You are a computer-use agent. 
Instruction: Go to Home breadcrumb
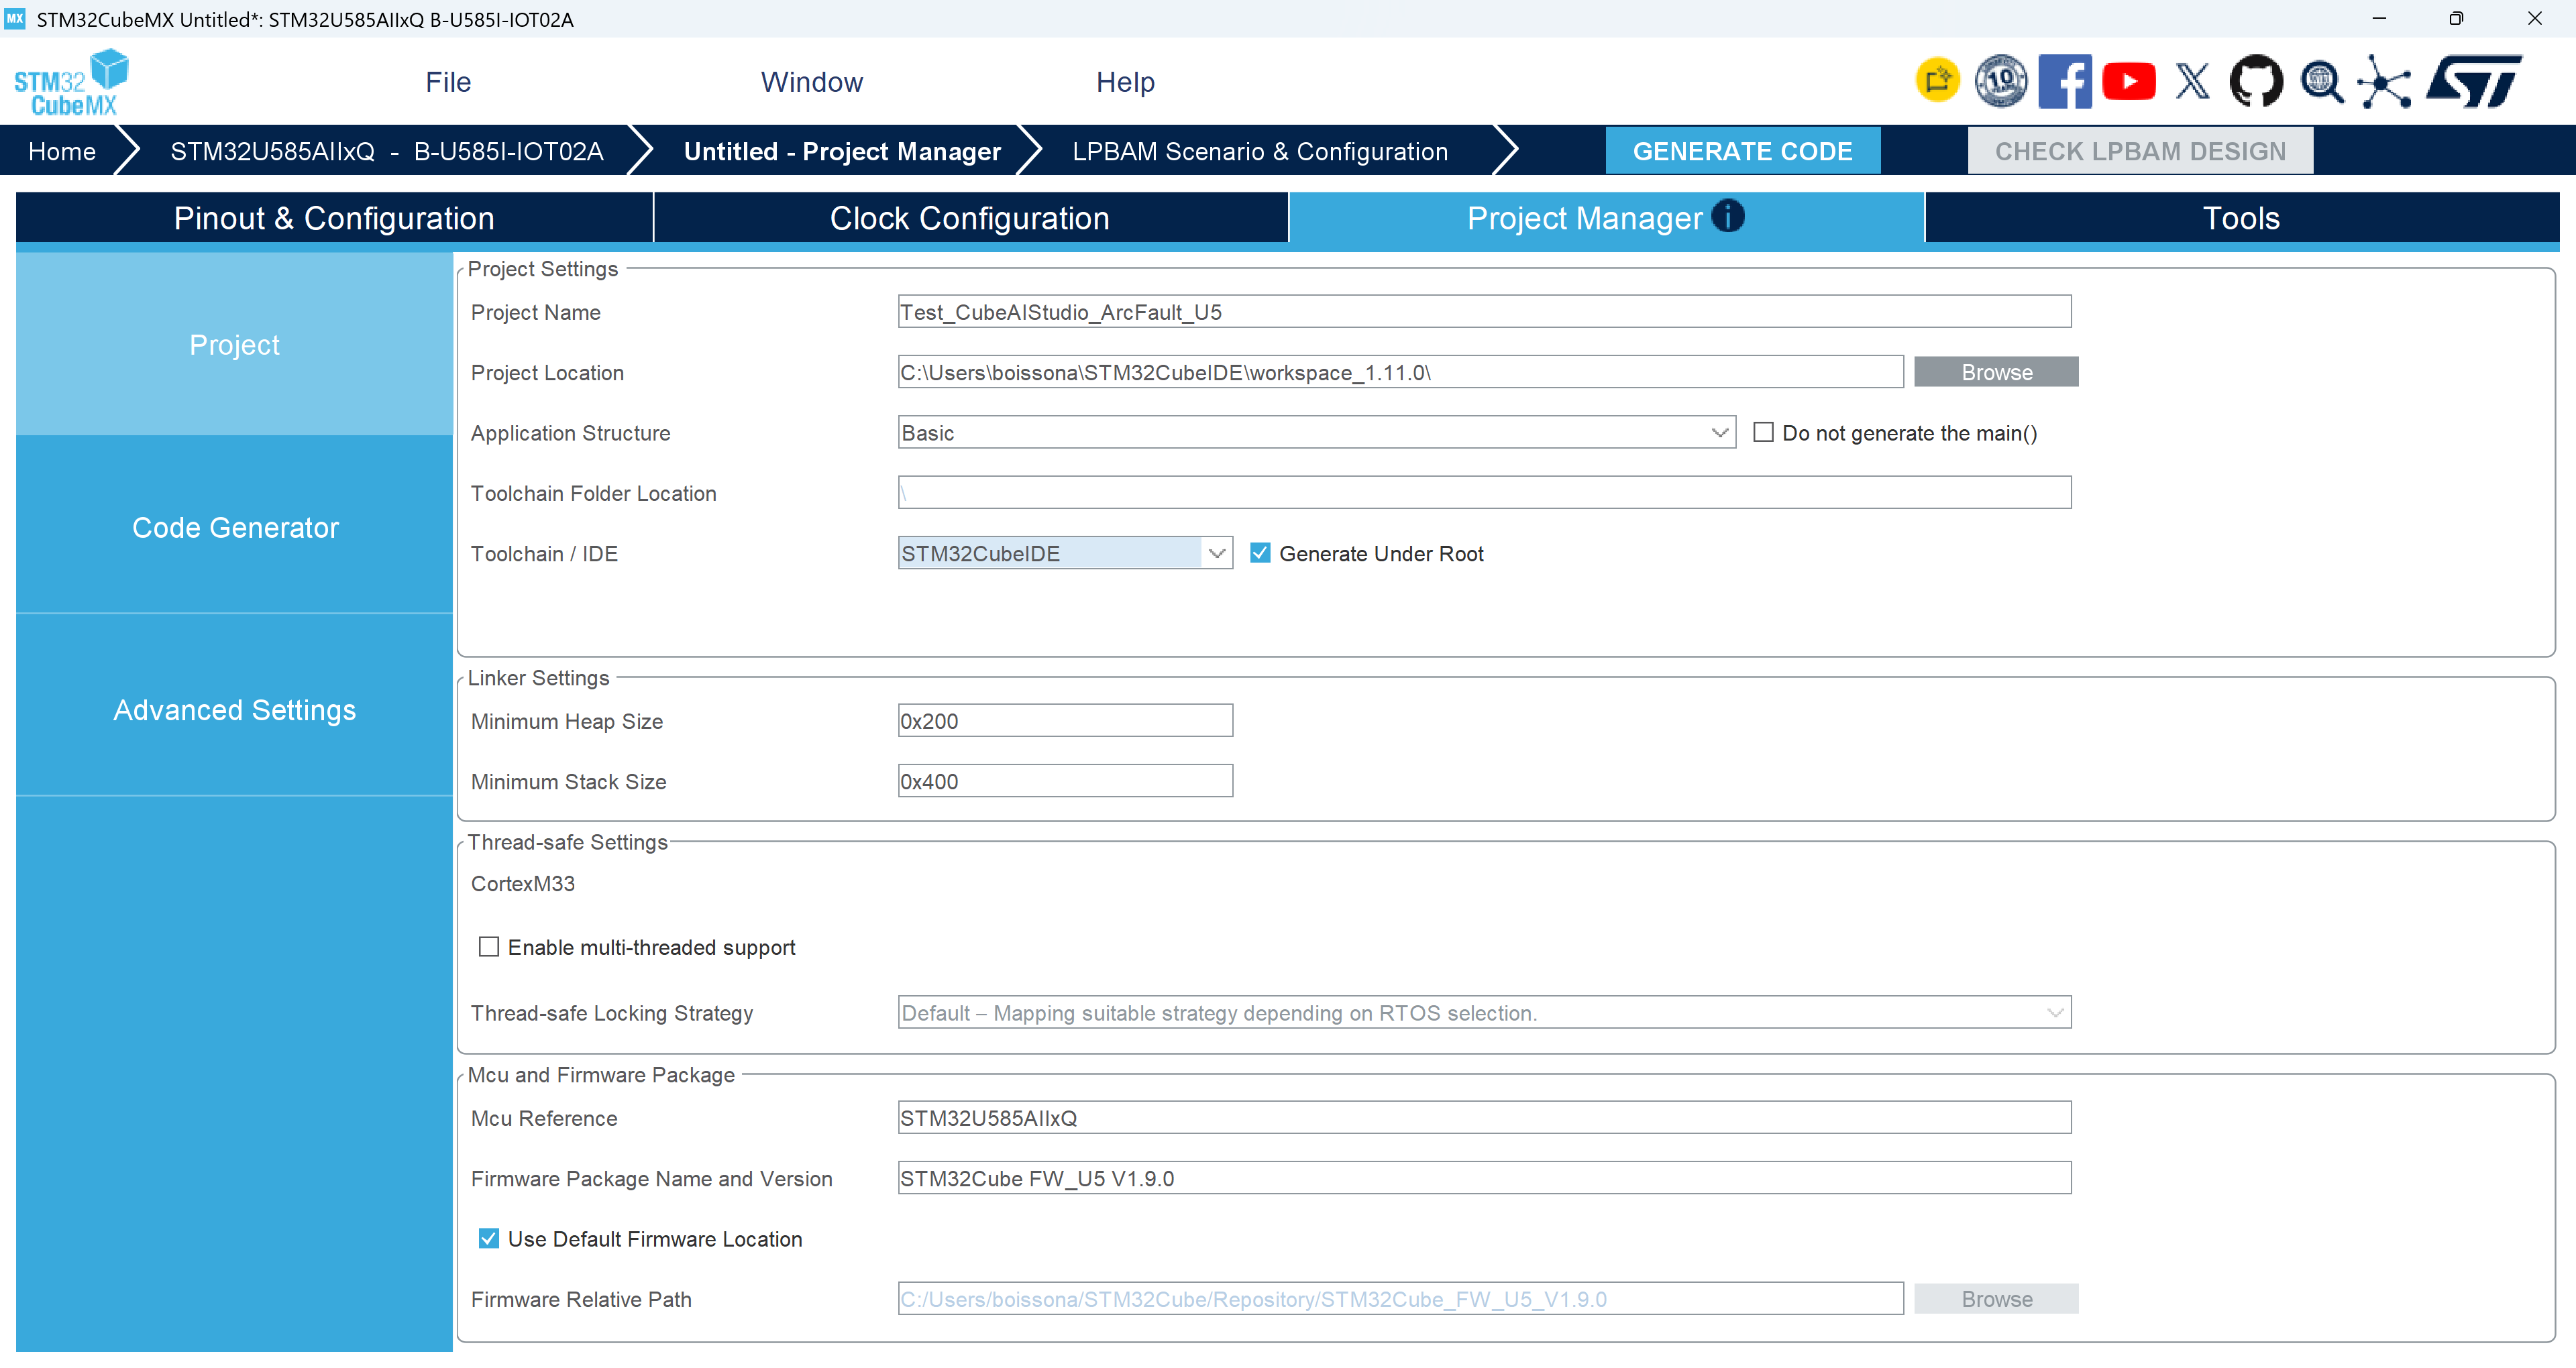[x=62, y=151]
